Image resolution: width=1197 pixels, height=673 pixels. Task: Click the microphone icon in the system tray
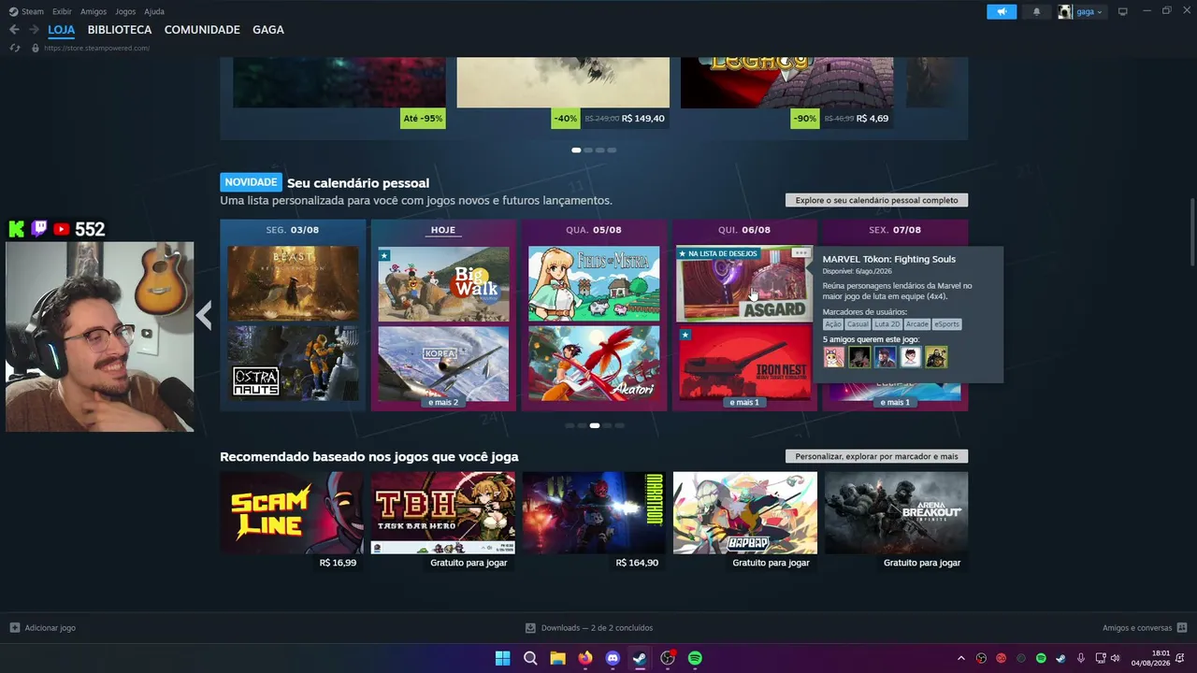pos(1081,659)
